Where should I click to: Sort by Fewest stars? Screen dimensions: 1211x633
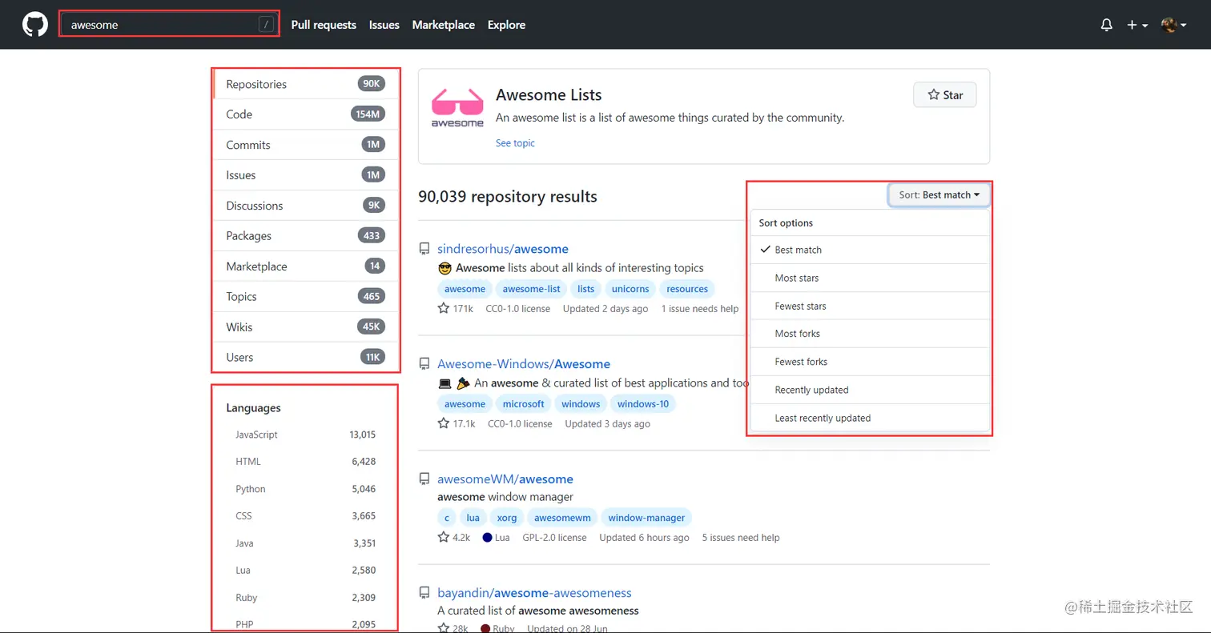coord(871,306)
